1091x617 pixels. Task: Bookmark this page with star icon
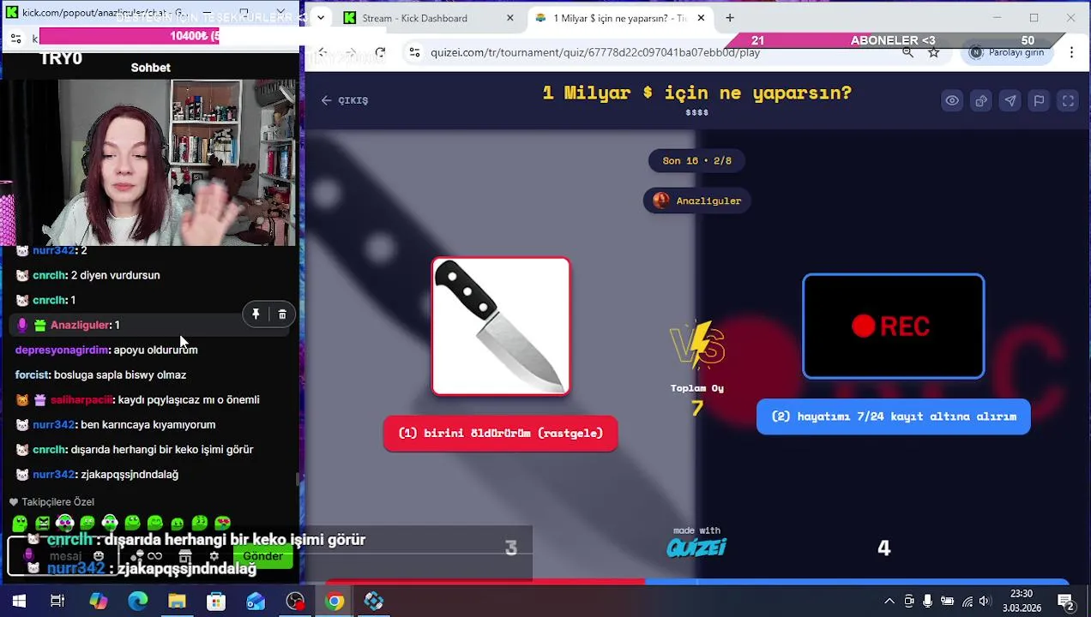tap(934, 52)
